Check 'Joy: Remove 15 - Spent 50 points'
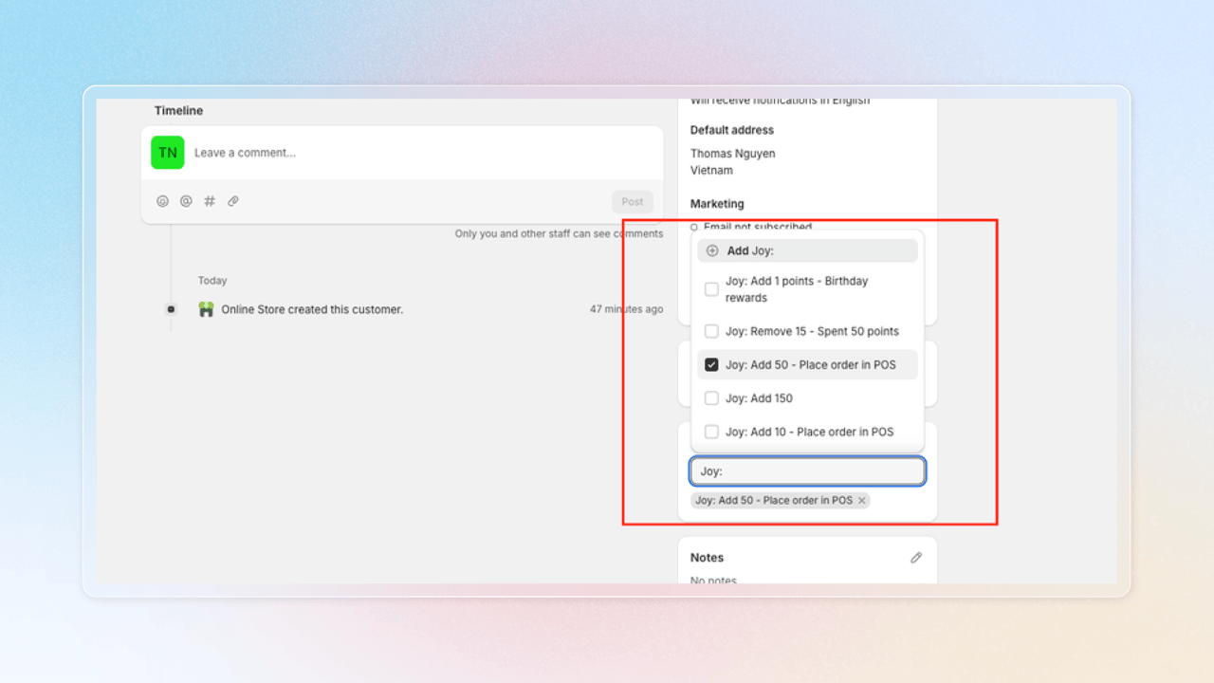1214x683 pixels. tap(711, 331)
